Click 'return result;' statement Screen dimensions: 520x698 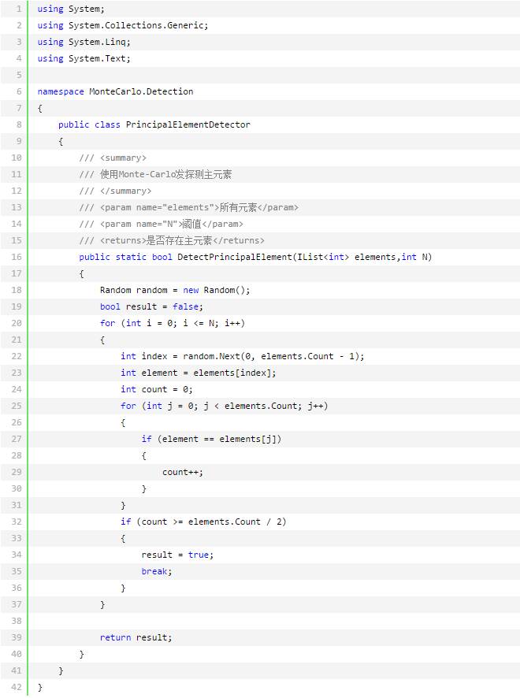click(136, 637)
